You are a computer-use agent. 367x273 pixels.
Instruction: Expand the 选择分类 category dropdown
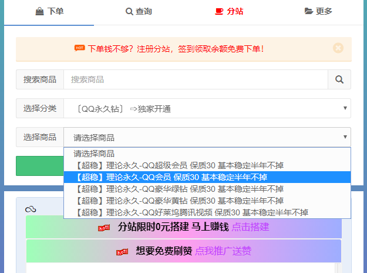[x=207, y=108]
